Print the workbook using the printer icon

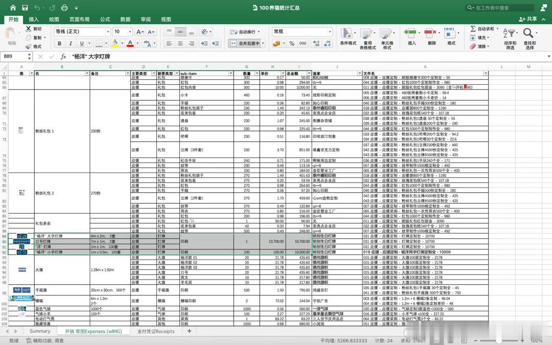tap(64, 7)
